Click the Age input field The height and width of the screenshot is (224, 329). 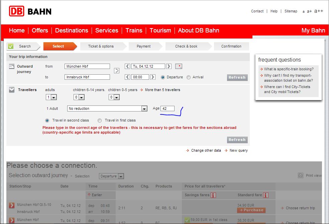168,108
